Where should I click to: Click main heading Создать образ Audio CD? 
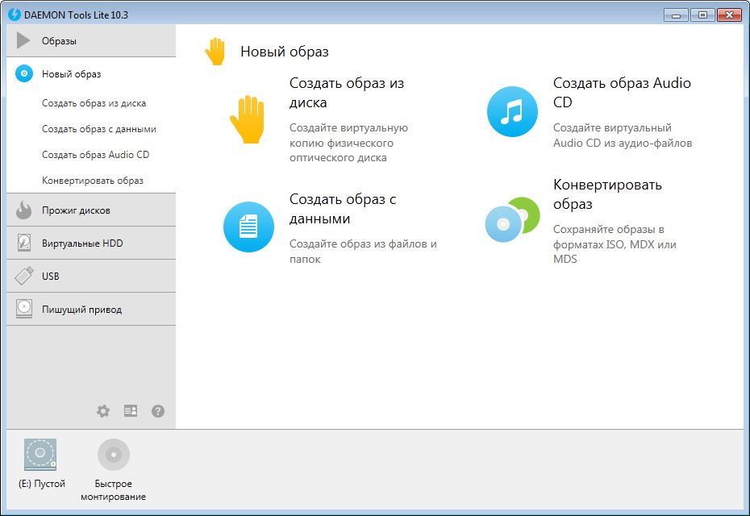coord(622,92)
